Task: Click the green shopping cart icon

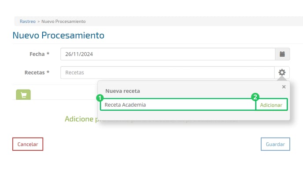Action: (x=23, y=94)
